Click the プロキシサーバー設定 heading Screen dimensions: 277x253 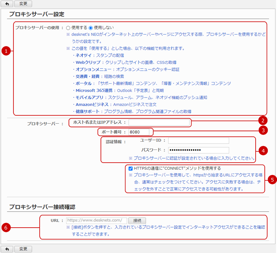pos(36,14)
